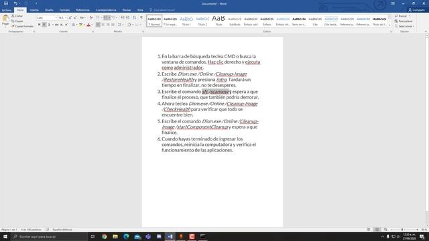Switch to the Diseño tab
Screen dimensions: 429x241
[x=49, y=10]
